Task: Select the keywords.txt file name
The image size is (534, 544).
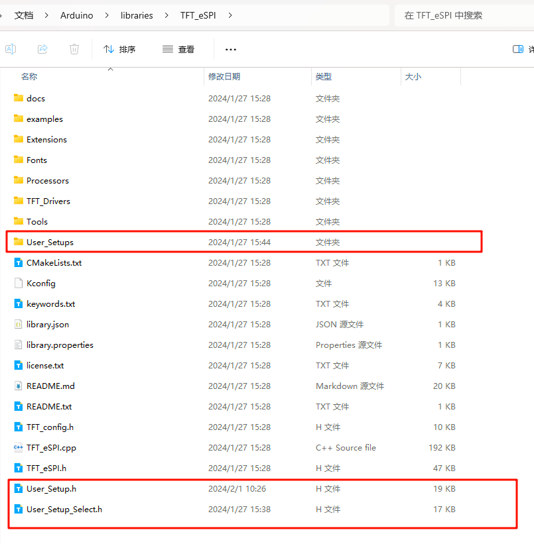Action: [50, 303]
